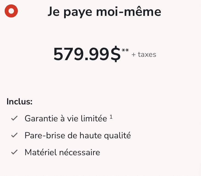Click the checkmark beside Pare-brise de haute qualité
Screen dimensions: 201x176
[x=14, y=135]
